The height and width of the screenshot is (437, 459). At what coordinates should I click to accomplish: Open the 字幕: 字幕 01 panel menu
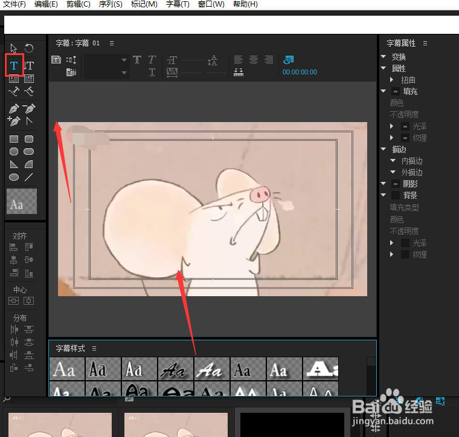(112, 44)
